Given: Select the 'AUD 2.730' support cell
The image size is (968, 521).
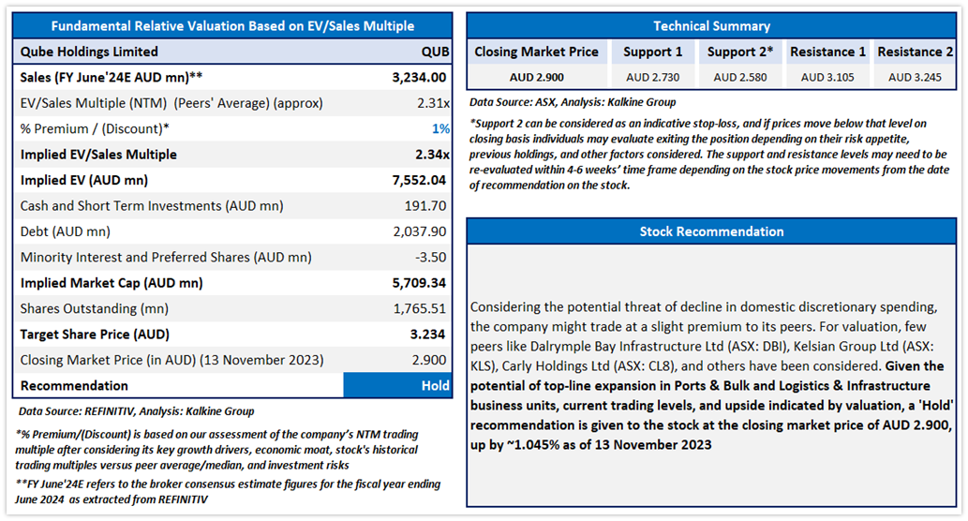Looking at the screenshot, I should pos(652,78).
